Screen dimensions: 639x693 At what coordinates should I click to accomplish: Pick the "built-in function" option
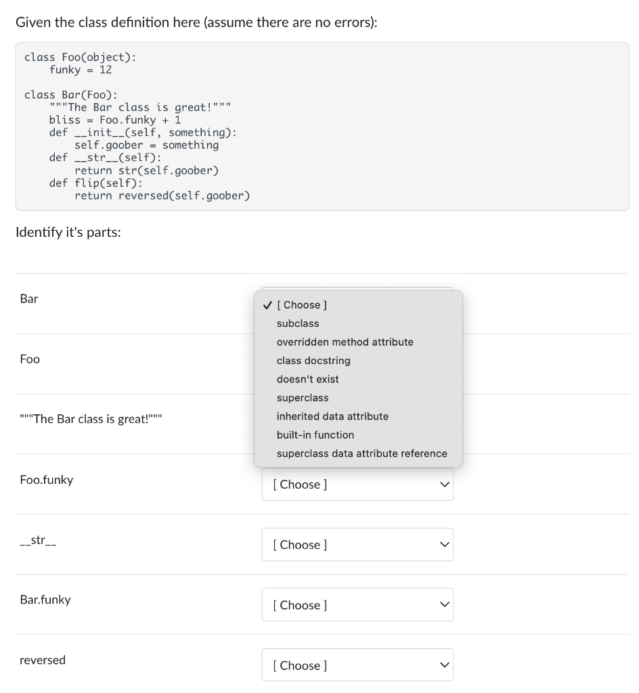[315, 434]
